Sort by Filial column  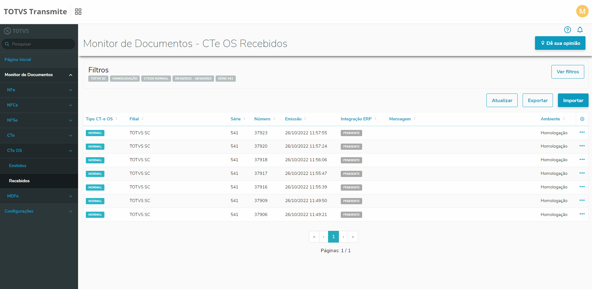tap(137, 119)
